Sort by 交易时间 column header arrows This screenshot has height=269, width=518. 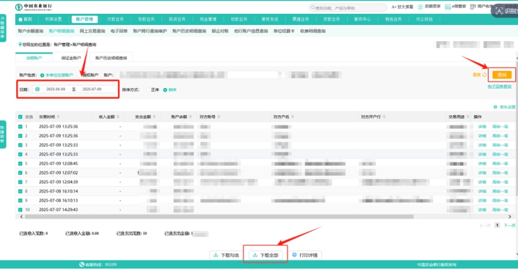click(57, 117)
